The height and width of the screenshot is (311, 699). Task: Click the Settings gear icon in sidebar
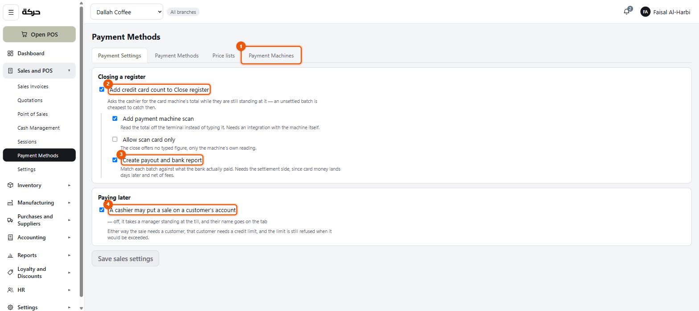[x=10, y=307]
